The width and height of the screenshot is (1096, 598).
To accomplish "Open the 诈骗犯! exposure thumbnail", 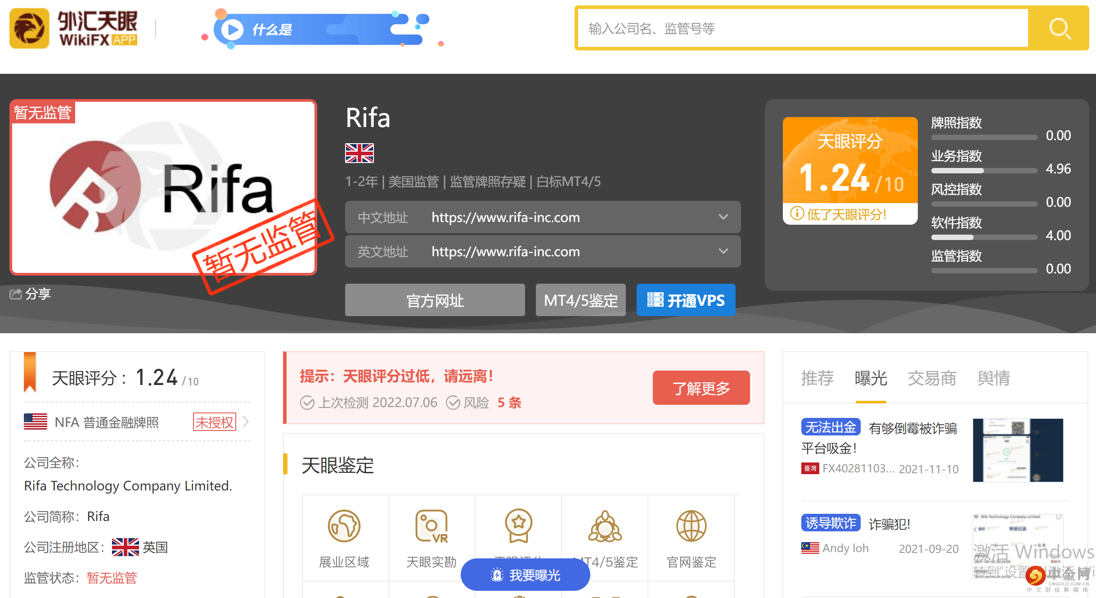I will tap(1018, 546).
